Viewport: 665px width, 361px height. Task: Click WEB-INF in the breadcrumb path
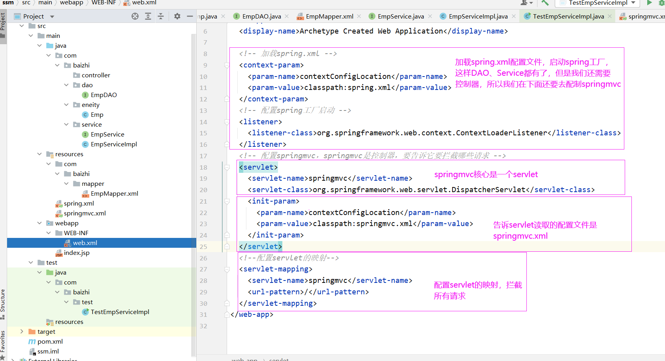coord(104,3)
